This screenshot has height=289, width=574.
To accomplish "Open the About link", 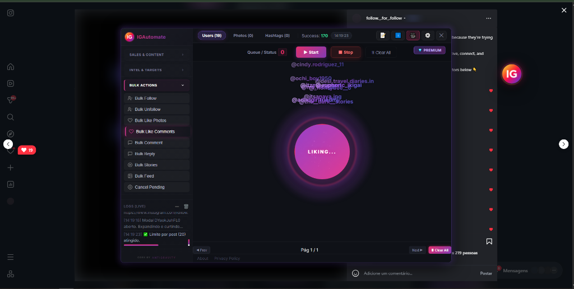I will click(202, 258).
